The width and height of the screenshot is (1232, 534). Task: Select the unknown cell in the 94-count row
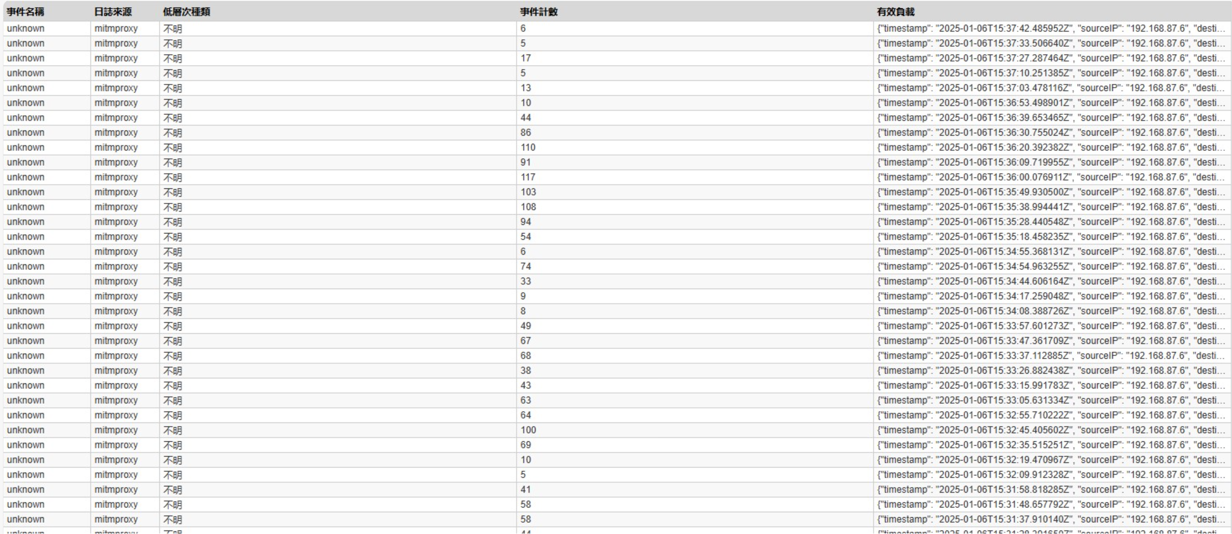coord(25,222)
